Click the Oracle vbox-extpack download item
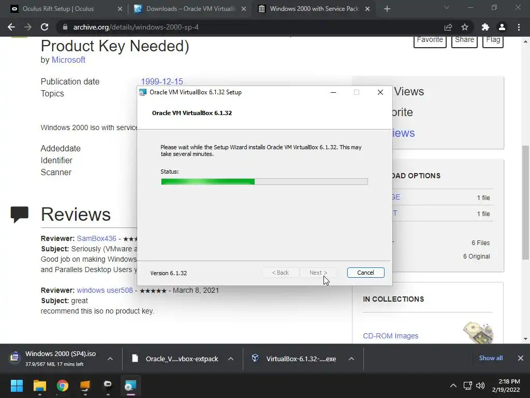The width and height of the screenshot is (530, 398). tap(176, 359)
